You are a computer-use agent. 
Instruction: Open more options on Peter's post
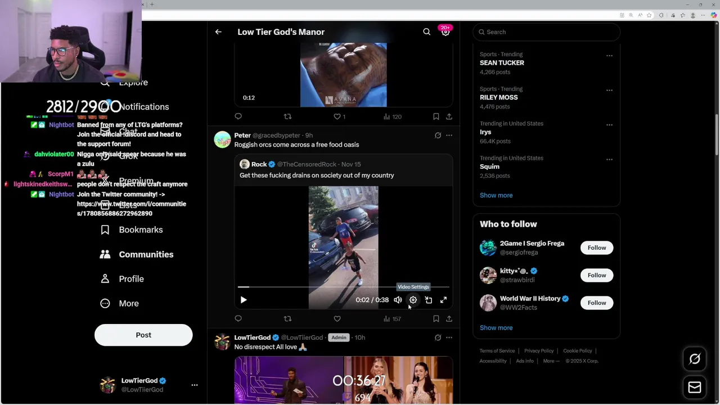tap(449, 136)
